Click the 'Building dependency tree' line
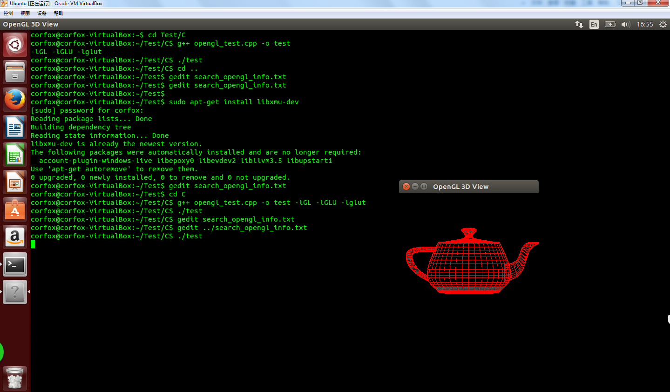The image size is (670, 392). click(81, 127)
